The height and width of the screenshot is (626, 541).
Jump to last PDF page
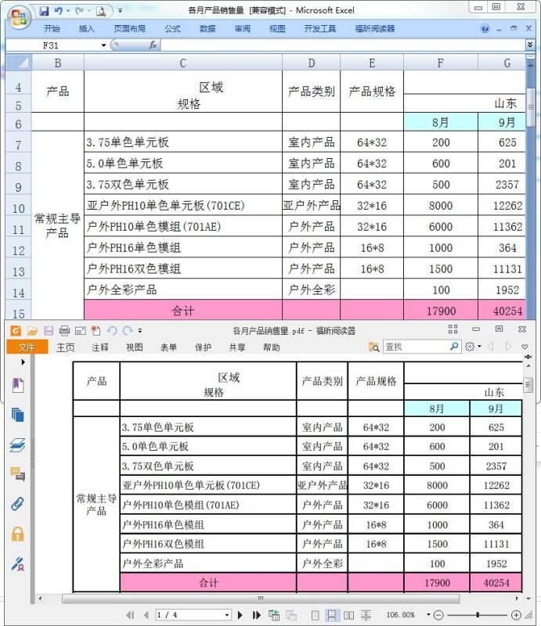click(257, 615)
